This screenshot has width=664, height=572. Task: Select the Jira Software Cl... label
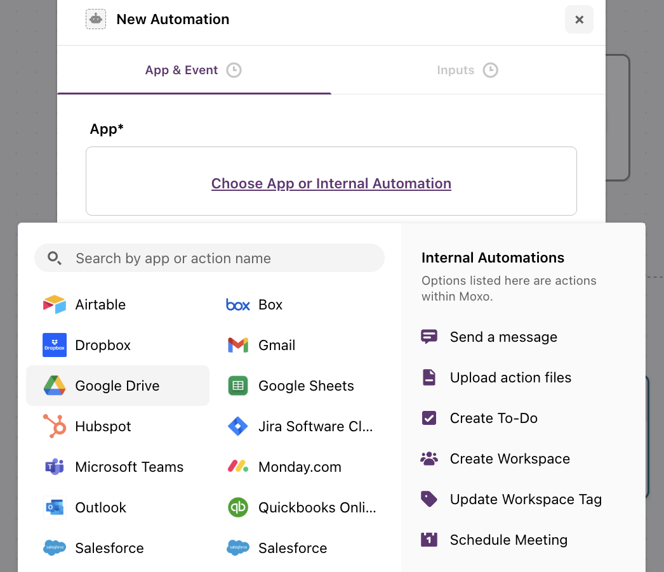click(316, 426)
